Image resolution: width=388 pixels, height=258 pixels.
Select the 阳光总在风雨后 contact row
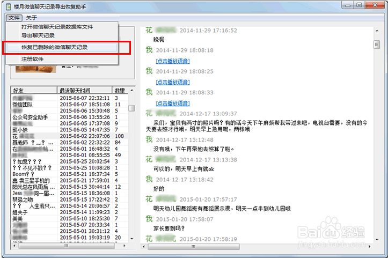(x=70, y=187)
